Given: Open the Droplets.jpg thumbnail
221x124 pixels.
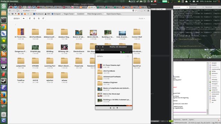Looking at the screenshot, I should 35,48.
